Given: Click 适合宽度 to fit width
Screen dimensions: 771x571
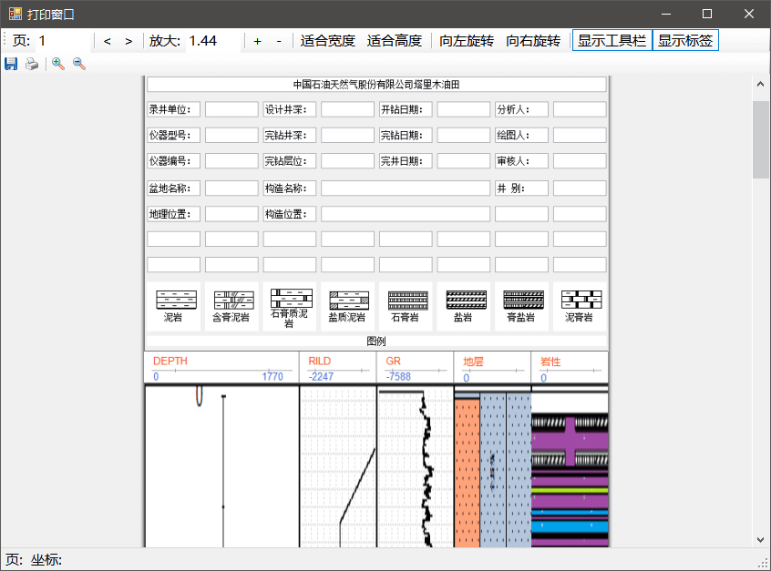Looking at the screenshot, I should click(x=328, y=41).
